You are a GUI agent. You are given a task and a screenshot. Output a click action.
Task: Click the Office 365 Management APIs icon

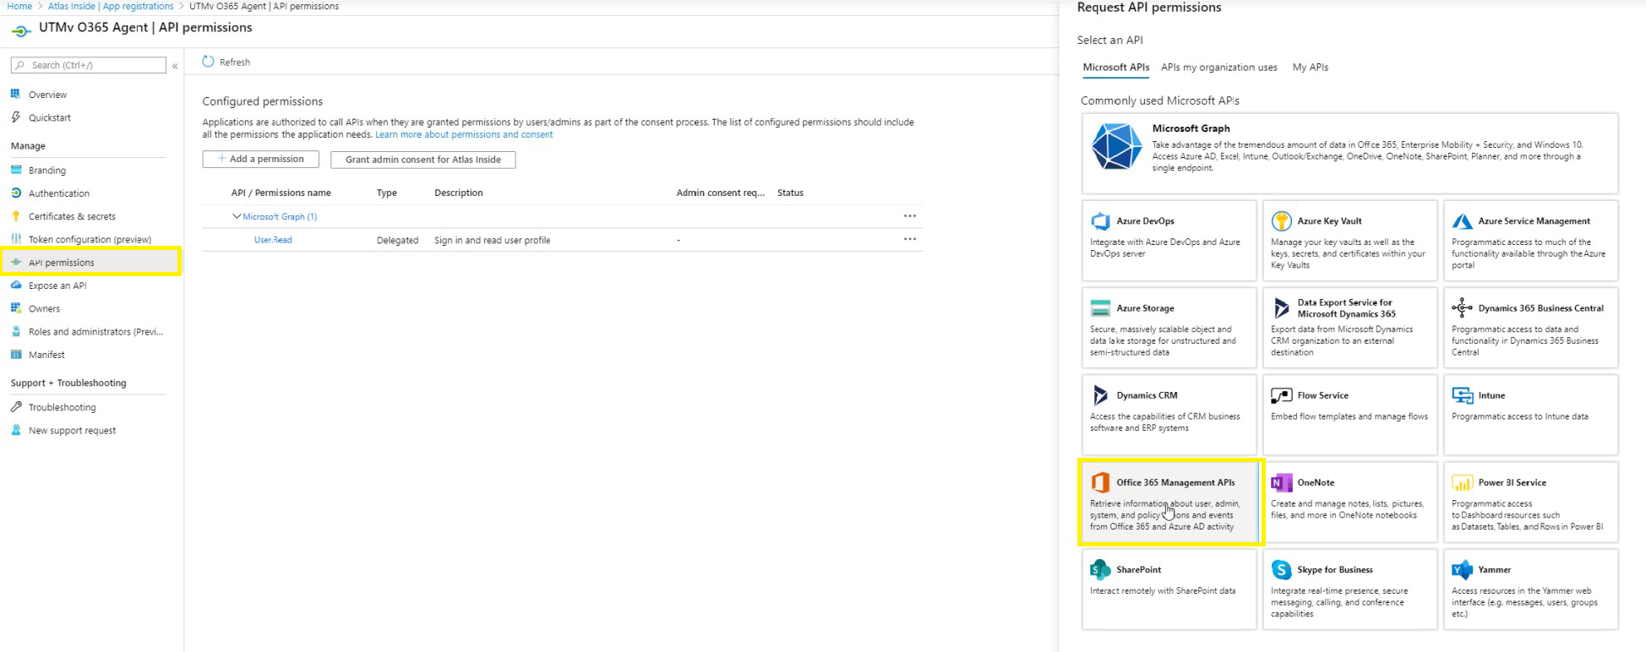pyautogui.click(x=1100, y=482)
